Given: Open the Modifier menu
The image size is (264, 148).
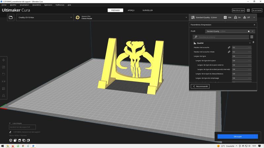Looking at the screenshot, I should [13, 5].
